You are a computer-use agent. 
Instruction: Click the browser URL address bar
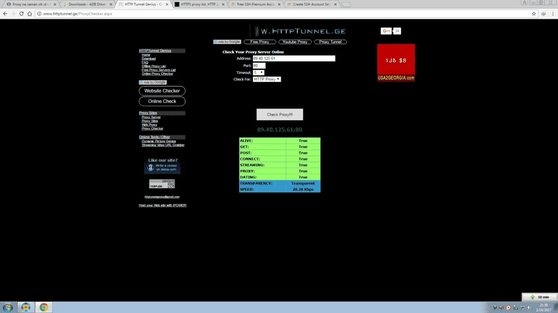pyautogui.click(x=286, y=14)
